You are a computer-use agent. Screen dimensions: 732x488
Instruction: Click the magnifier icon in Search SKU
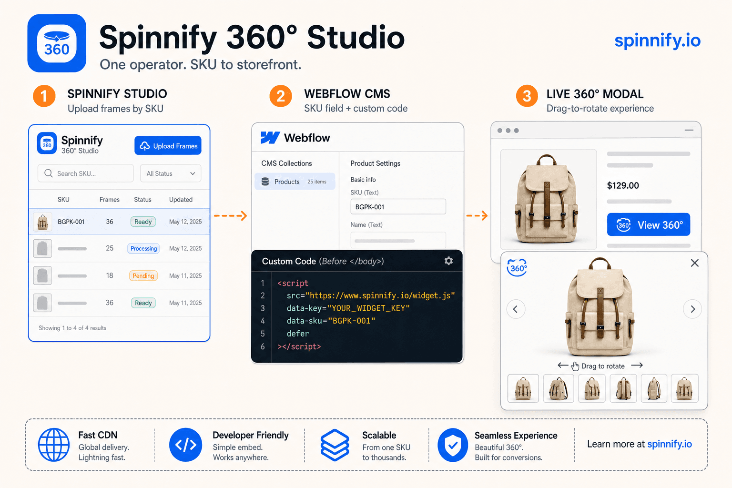click(48, 173)
